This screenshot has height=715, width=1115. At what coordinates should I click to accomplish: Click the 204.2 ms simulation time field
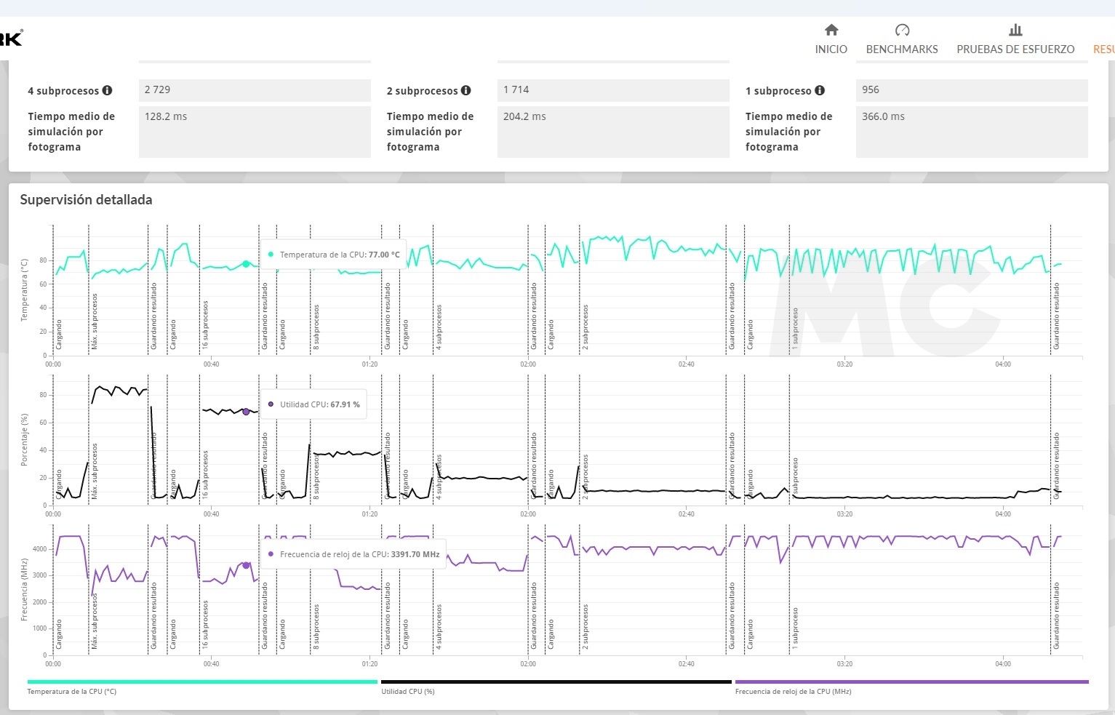pyautogui.click(x=612, y=131)
